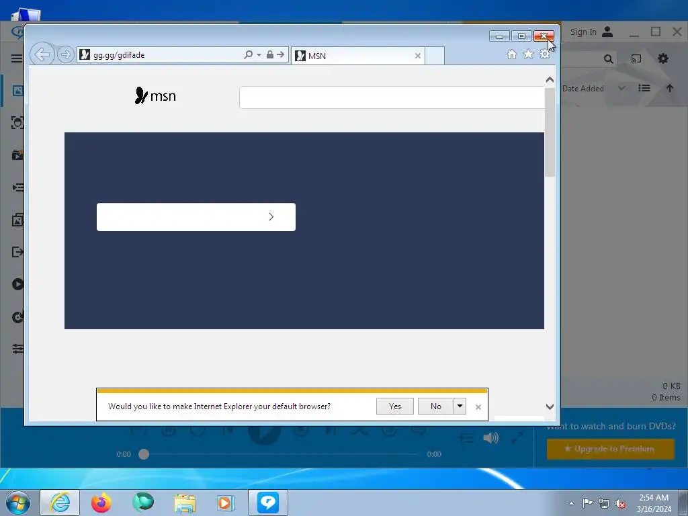Click the security lock icon in address bar
The width and height of the screenshot is (688, 516).
(270, 55)
